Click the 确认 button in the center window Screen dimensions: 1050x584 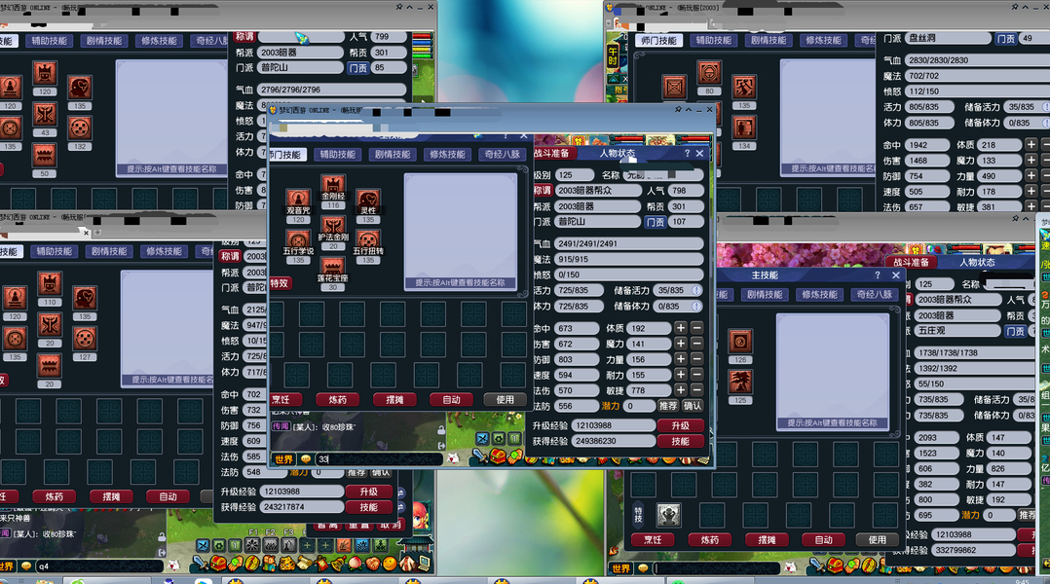point(693,405)
